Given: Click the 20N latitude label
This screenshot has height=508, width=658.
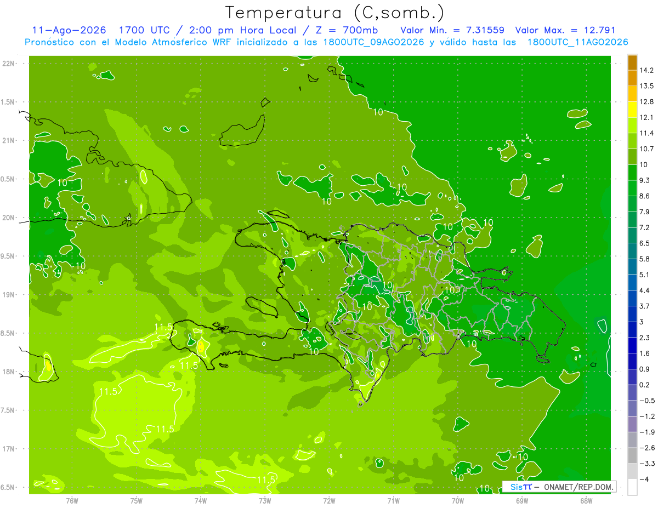Looking at the screenshot, I should [x=9, y=218].
